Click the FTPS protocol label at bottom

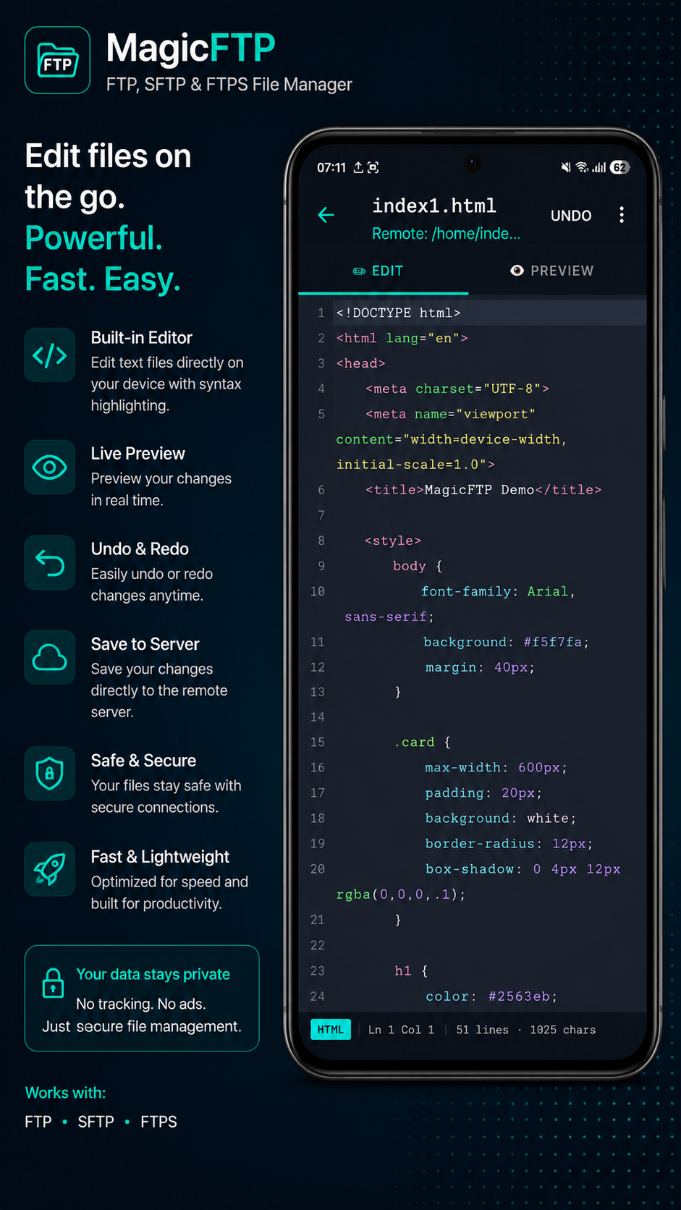tap(159, 1122)
